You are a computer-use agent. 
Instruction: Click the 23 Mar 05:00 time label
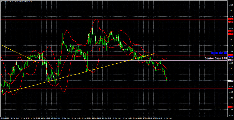coord(86,118)
